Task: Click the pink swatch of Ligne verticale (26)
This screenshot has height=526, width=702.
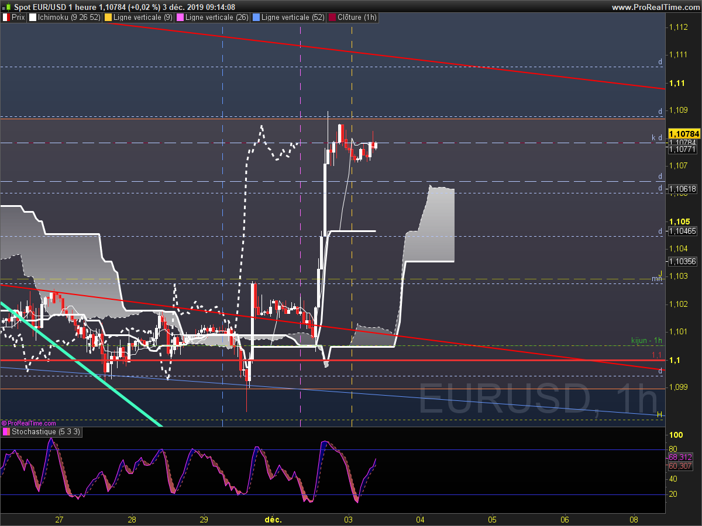Action: tap(181, 18)
